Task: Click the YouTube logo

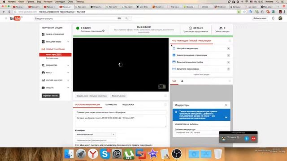Action: (x=15, y=18)
